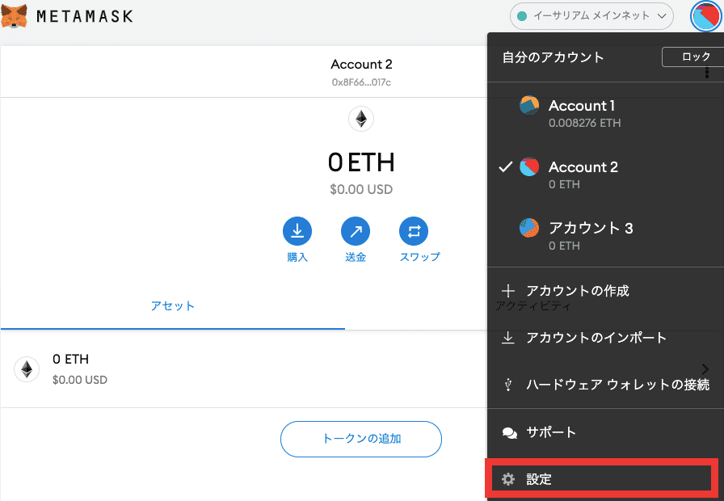
Task: Select Account 2 in the account list
Action: click(606, 175)
